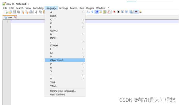Select YAML from the Language menu
179x105 pixels.
pos(65,86)
